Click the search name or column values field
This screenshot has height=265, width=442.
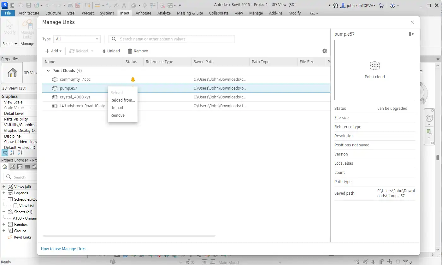click(x=172, y=39)
